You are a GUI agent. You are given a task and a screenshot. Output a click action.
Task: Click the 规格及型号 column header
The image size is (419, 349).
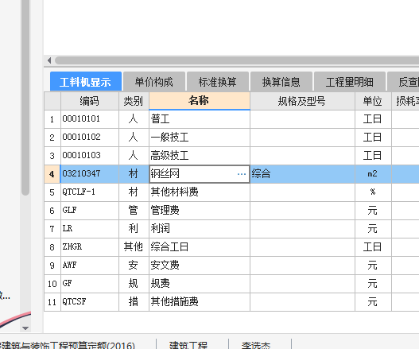click(302, 101)
